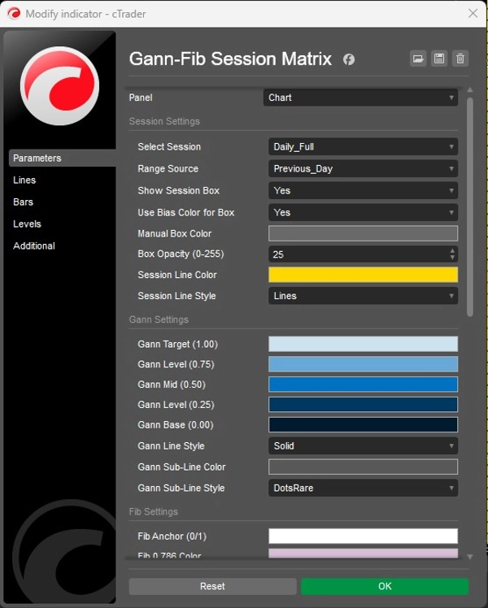Screen dimensions: 488x608
Task: Click the trash delete icon
Action: click(x=460, y=59)
